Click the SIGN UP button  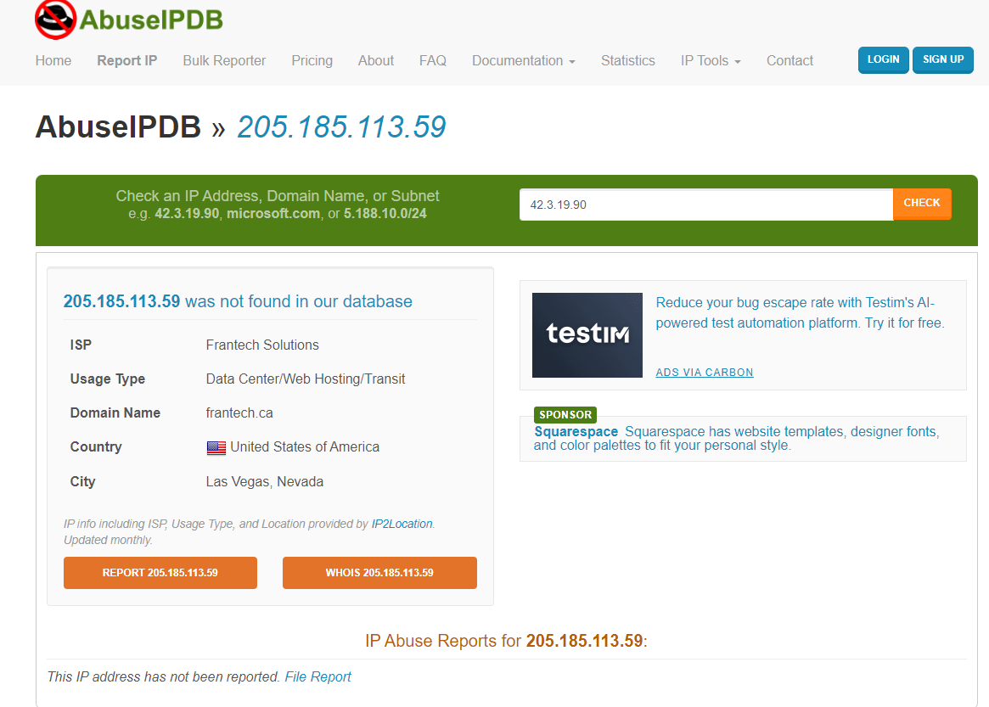click(943, 60)
